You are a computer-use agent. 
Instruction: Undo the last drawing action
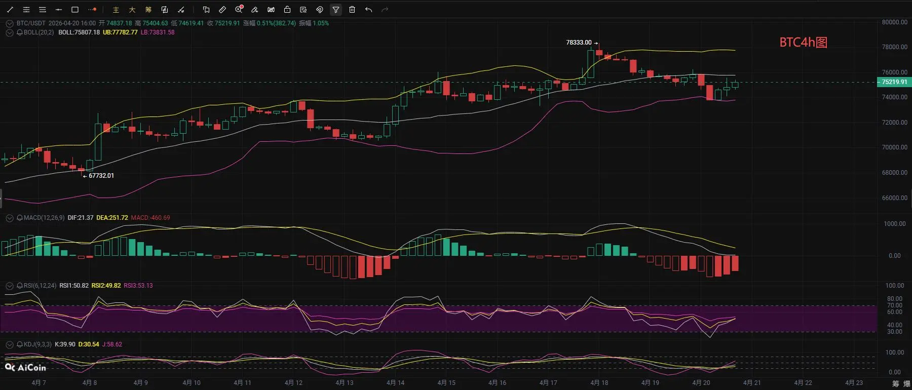coord(368,10)
